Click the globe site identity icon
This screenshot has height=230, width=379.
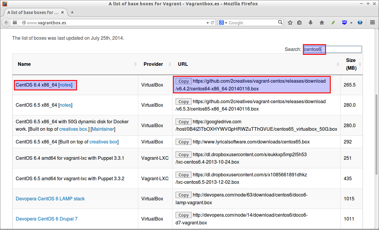(x=24, y=23)
